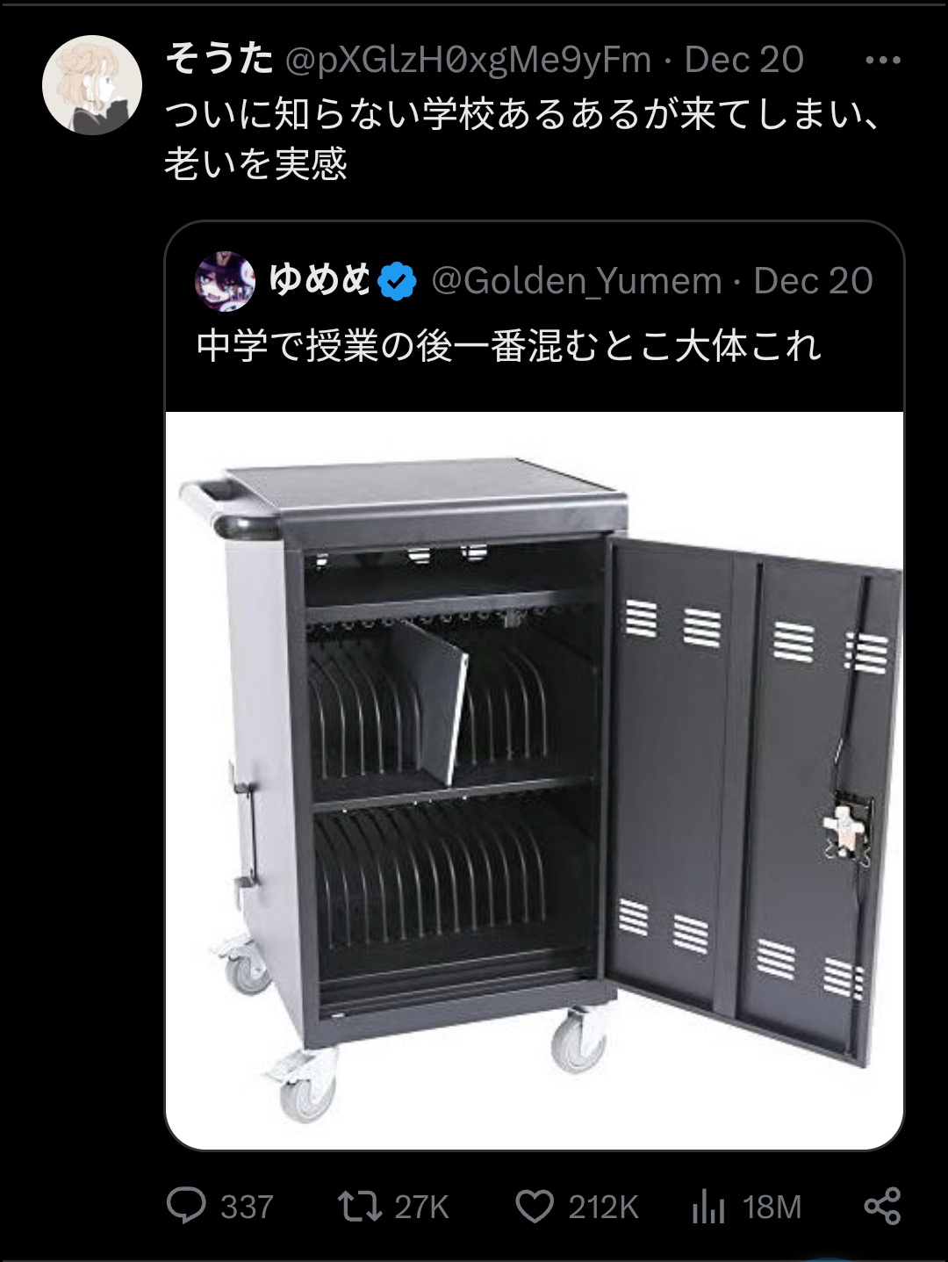This screenshot has height=1262, width=948.
Task: Like the tweet with the heart icon
Action: click(534, 1206)
